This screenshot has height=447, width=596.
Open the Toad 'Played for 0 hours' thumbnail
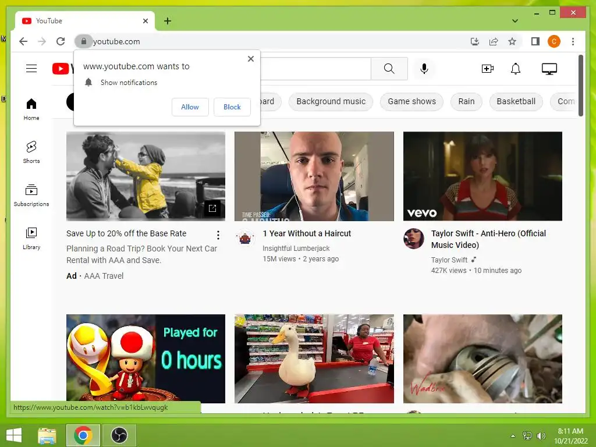[146, 359]
